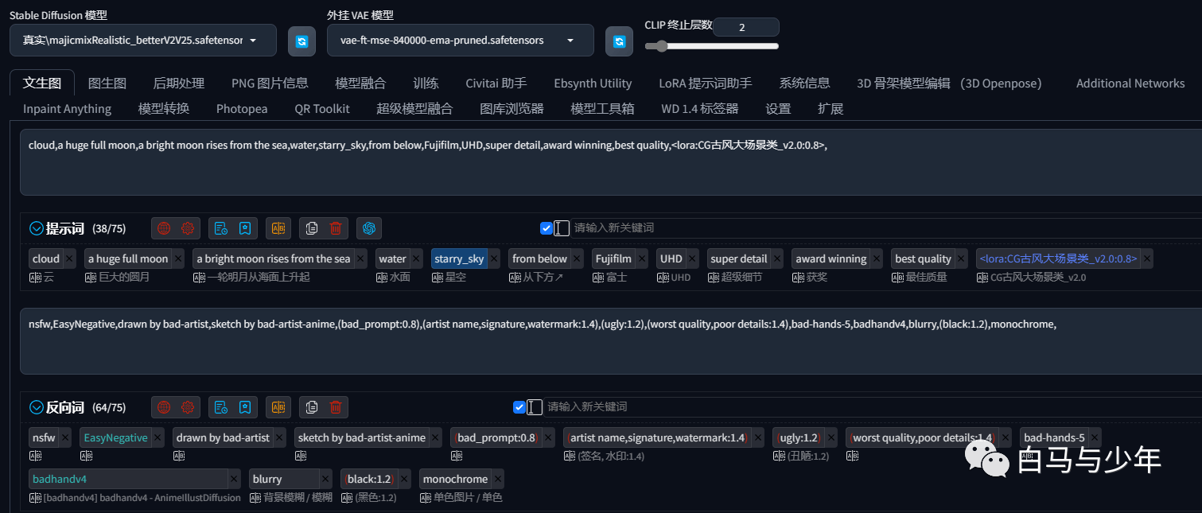Open the WD 1.4 标签器 tab
The height and width of the screenshot is (513, 1202).
point(700,108)
